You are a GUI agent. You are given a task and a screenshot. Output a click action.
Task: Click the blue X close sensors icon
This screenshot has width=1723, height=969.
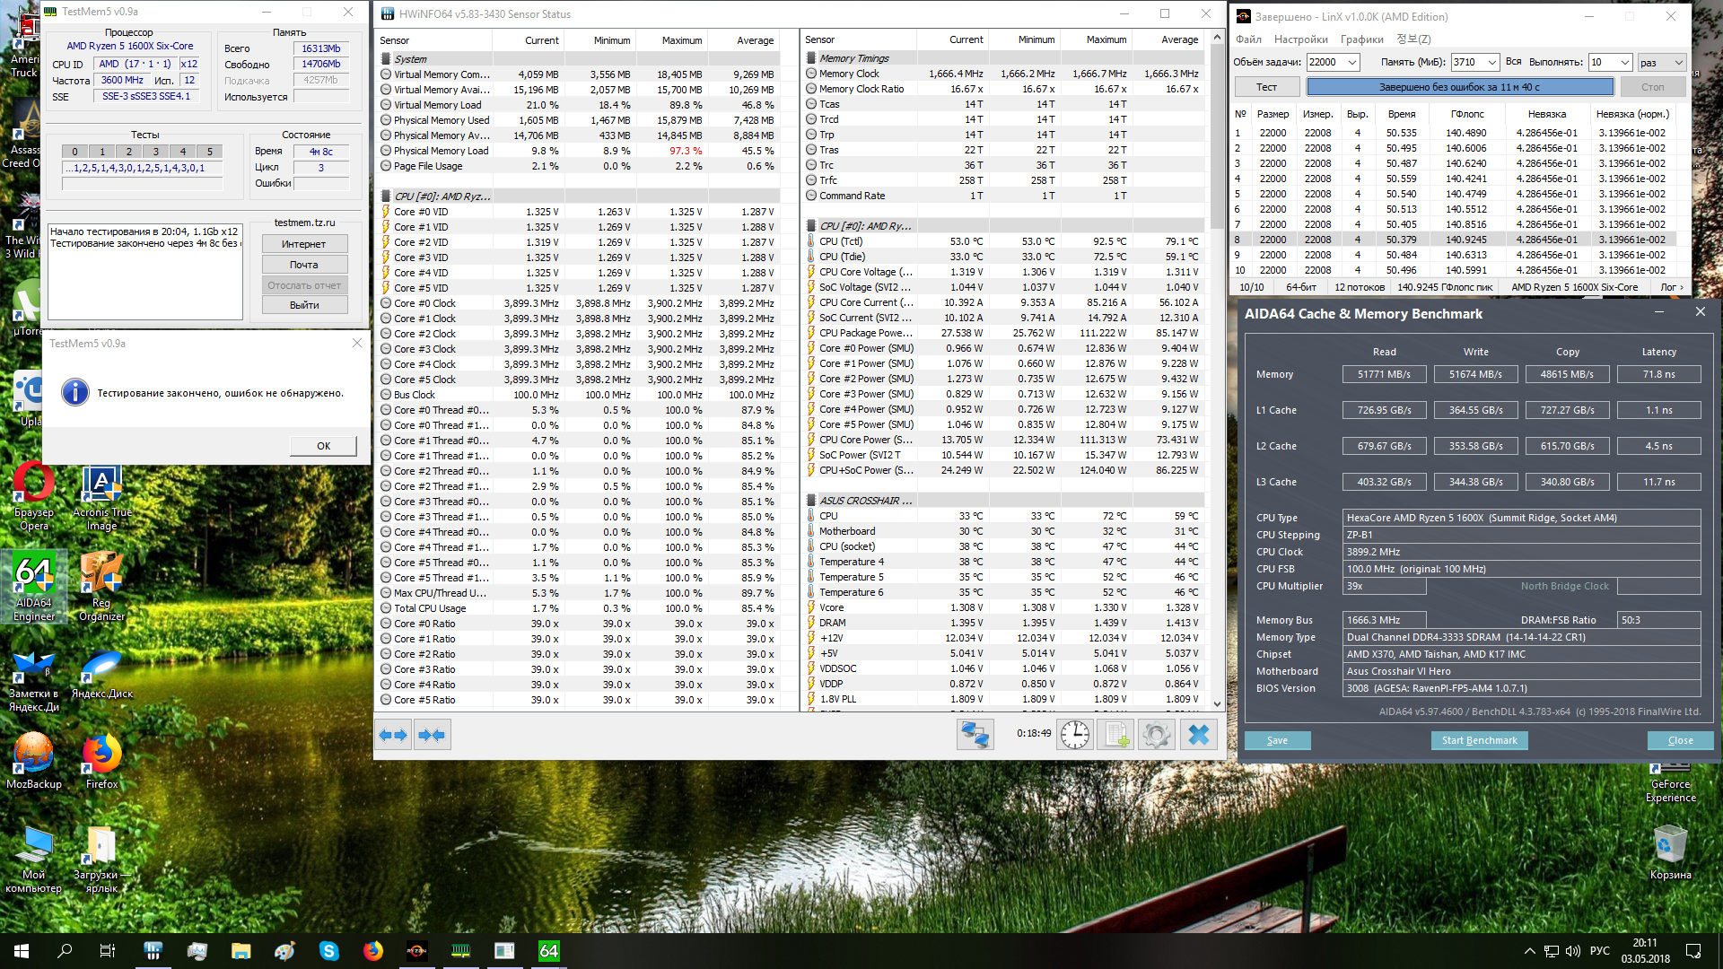pyautogui.click(x=1198, y=735)
